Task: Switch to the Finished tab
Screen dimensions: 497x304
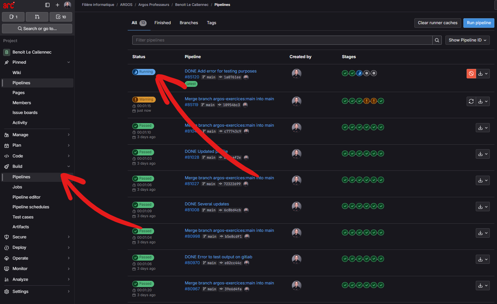Action: (163, 23)
